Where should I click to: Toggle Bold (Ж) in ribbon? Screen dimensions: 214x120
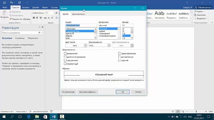point(34,18)
